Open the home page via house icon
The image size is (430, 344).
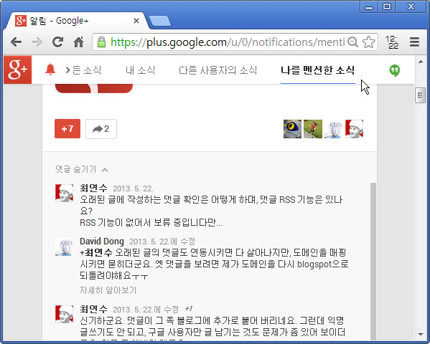[x=79, y=42]
